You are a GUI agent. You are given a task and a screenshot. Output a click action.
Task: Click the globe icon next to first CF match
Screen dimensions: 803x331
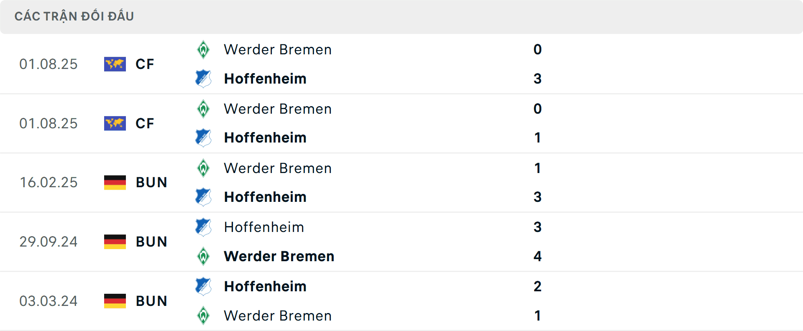coord(115,64)
